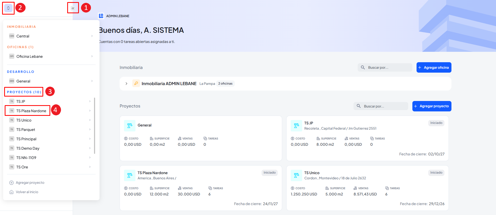The image size is (496, 215).
Task: Select TS Plaza Nardone in sidebar
Action: [x=31, y=111]
